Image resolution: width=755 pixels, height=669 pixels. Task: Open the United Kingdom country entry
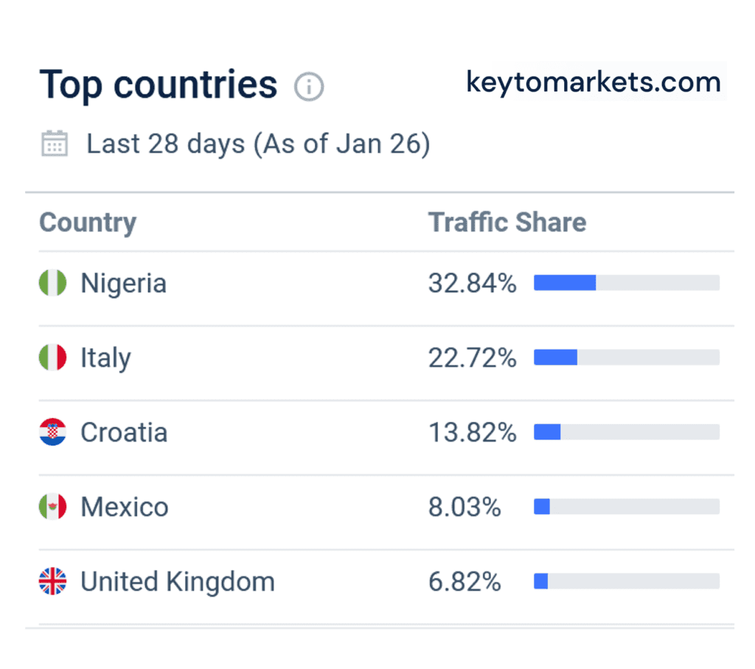(x=177, y=581)
